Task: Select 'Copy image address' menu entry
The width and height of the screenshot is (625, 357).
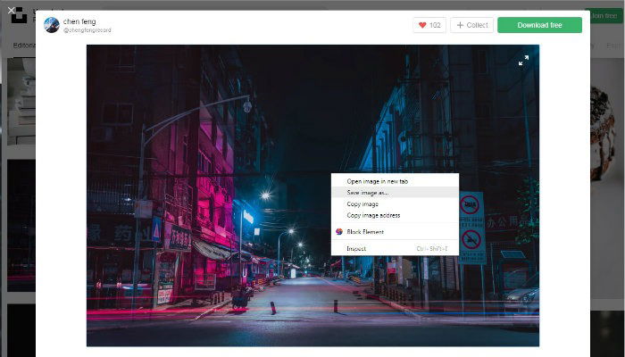Action: tap(395, 215)
